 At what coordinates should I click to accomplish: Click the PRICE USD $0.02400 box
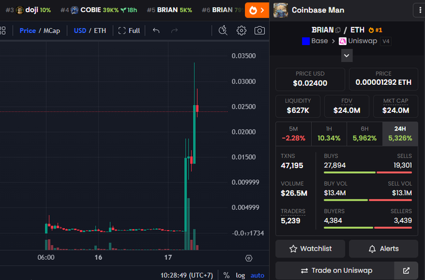click(310, 79)
